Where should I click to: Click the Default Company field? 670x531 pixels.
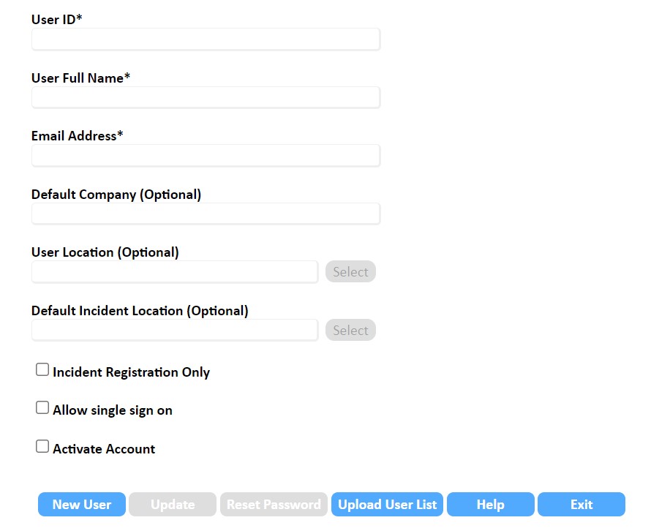pos(206,214)
